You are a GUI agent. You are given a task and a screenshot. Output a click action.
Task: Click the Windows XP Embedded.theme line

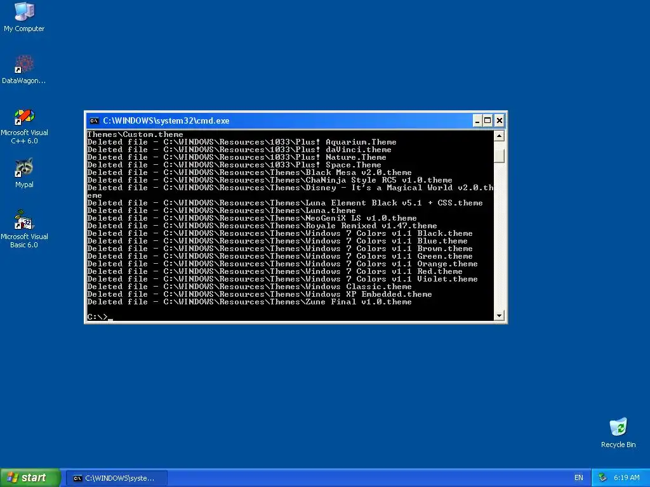(x=260, y=294)
